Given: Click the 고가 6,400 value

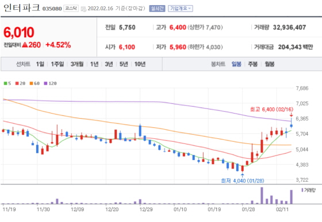Looking at the screenshot, I should (178, 28).
